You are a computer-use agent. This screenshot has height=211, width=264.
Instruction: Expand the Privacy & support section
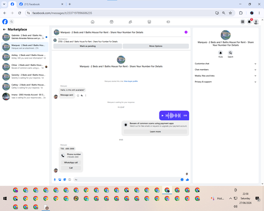click(225, 82)
